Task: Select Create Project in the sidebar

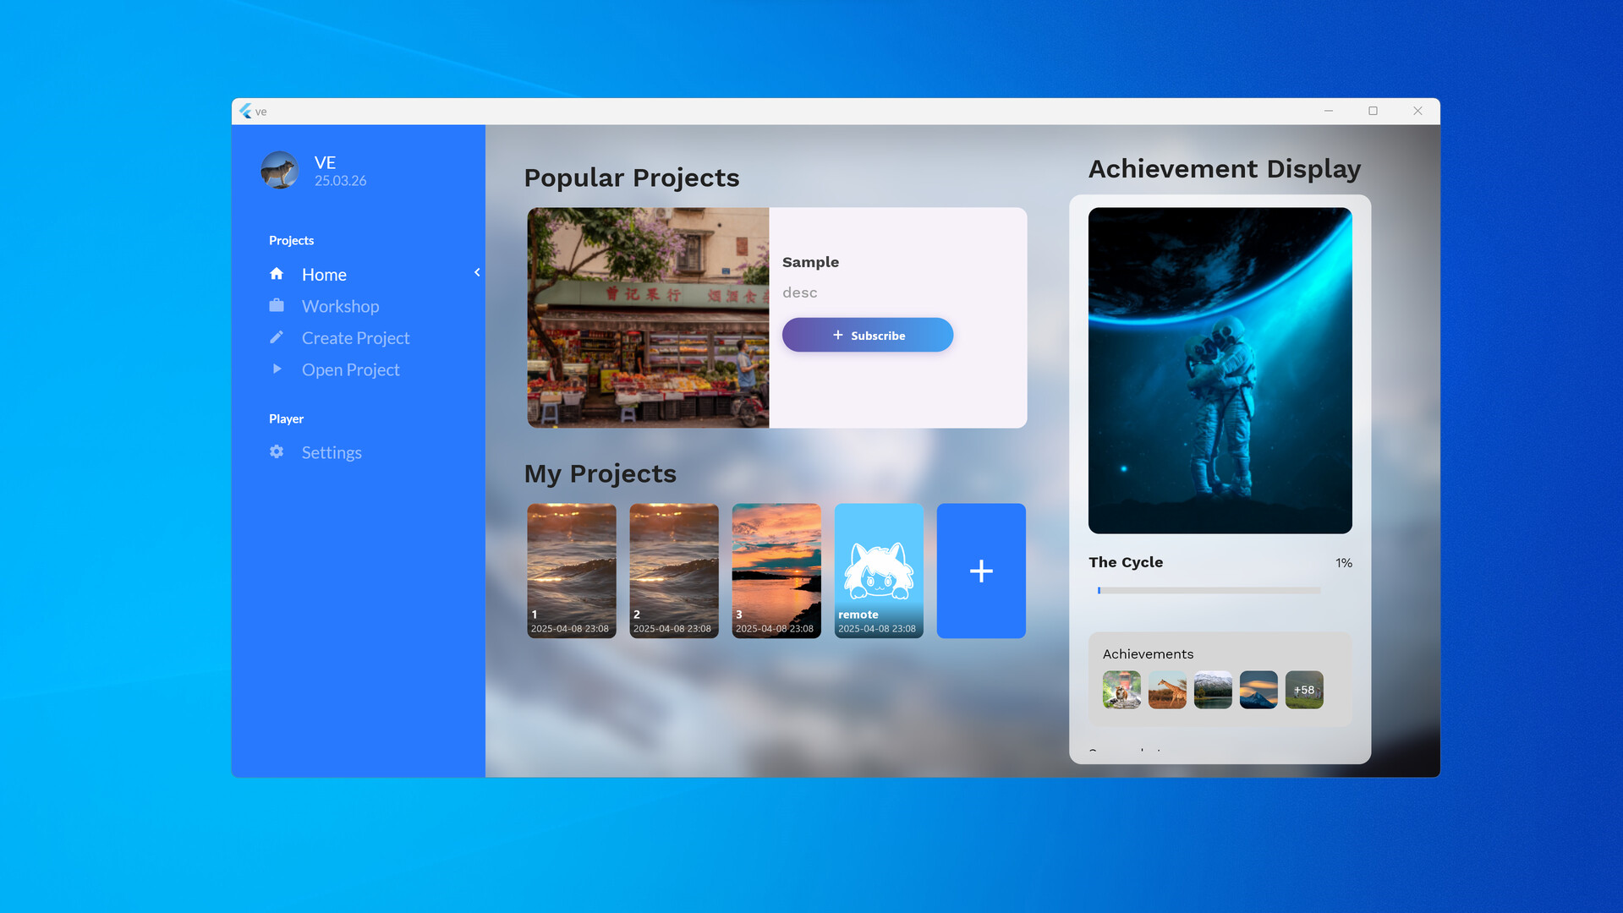Action: [355, 338]
